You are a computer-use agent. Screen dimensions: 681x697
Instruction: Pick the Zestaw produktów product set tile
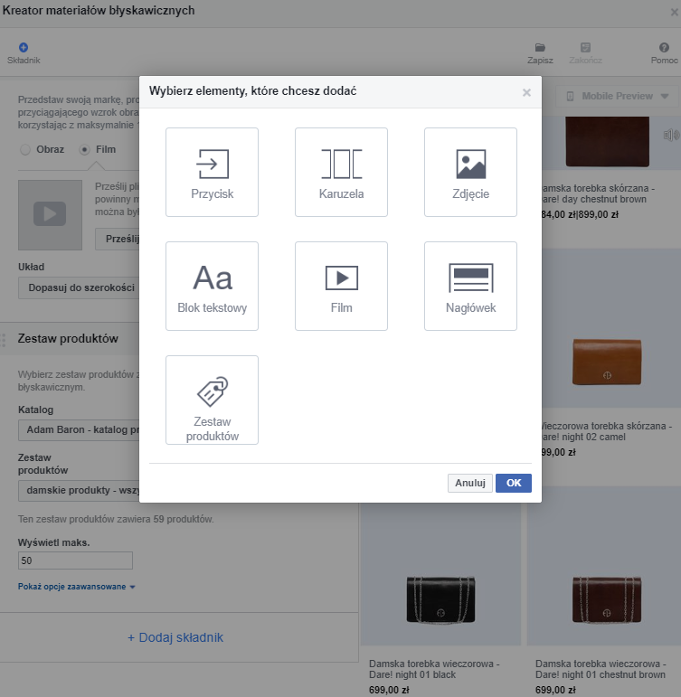click(212, 400)
